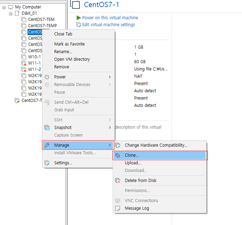
Task: Click the Delete from Disk icon
Action: point(118,180)
